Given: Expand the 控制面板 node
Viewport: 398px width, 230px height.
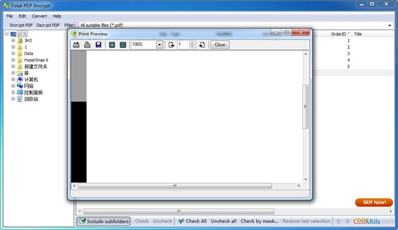Looking at the screenshot, I should (x=13, y=92).
